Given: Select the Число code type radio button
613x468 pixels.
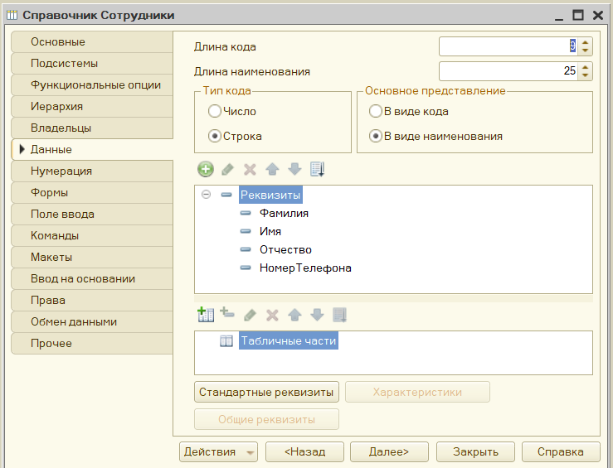Looking at the screenshot, I should pos(214,111).
